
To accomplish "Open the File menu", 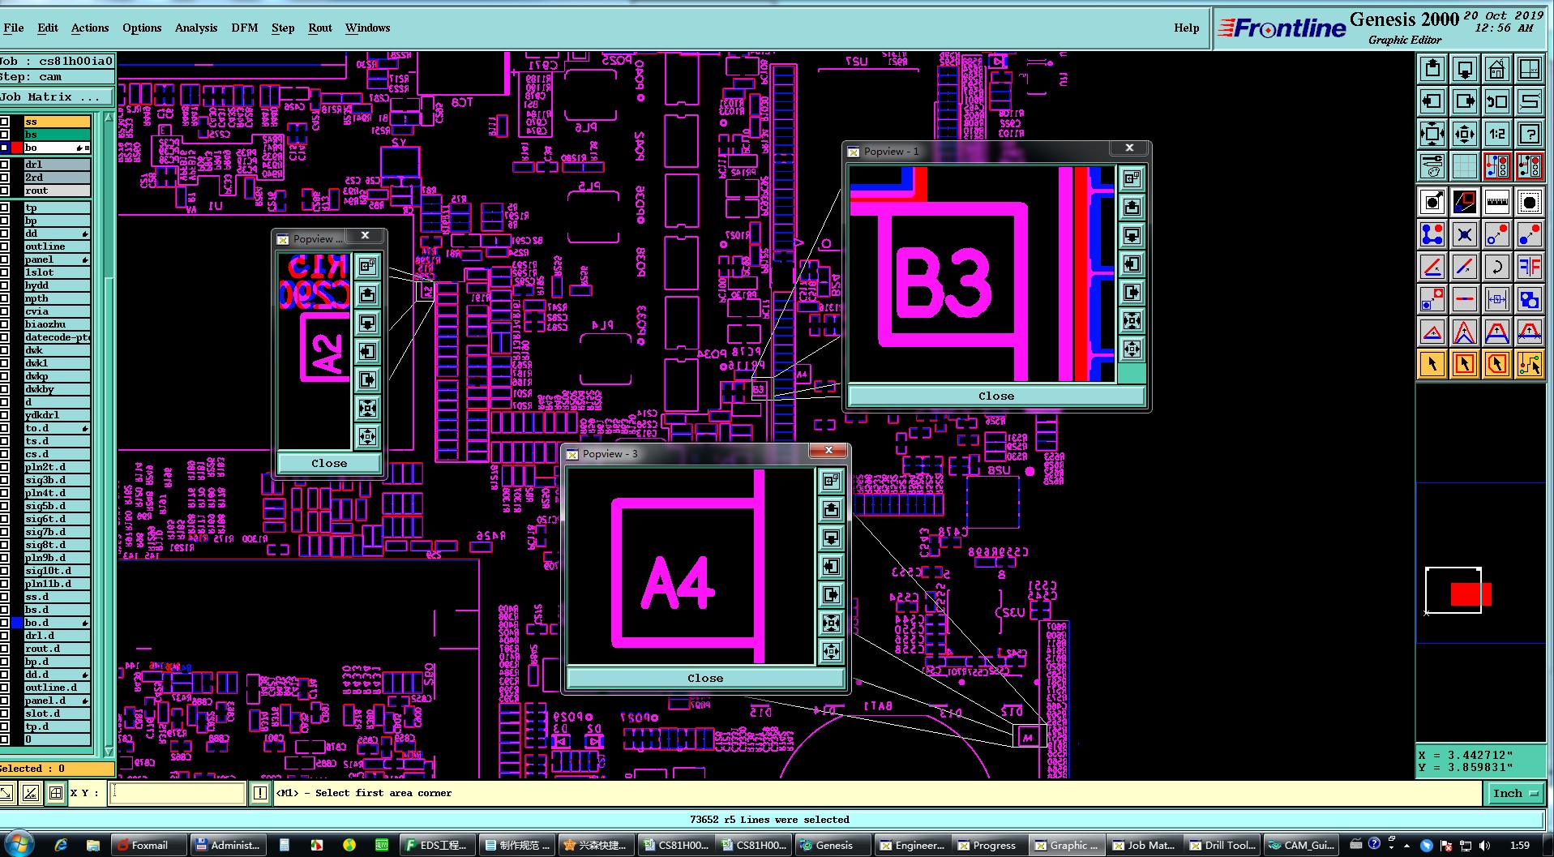I will (x=13, y=28).
